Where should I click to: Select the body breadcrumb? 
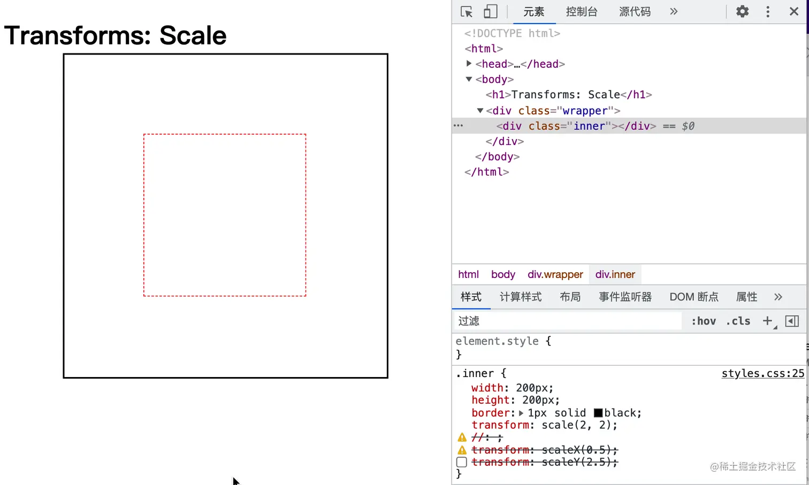pyautogui.click(x=503, y=274)
